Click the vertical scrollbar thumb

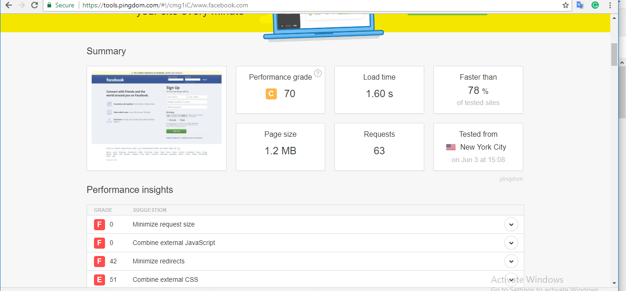[614, 54]
